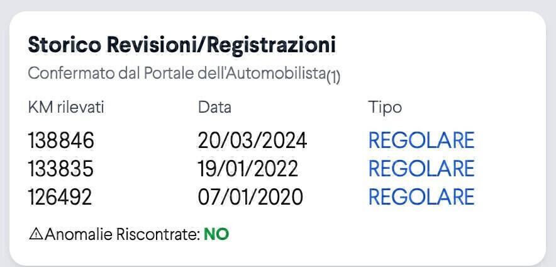
Task: Click the date 20/03/2024
Action: [252, 140]
